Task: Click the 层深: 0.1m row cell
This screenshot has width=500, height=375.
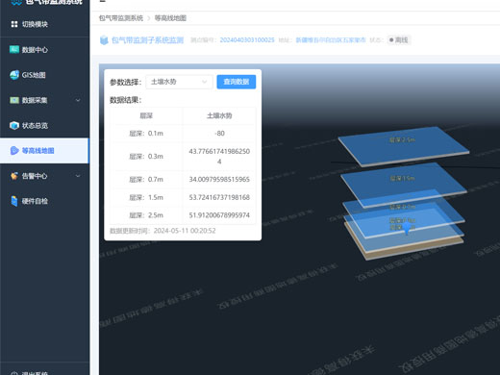Action: [x=146, y=134]
